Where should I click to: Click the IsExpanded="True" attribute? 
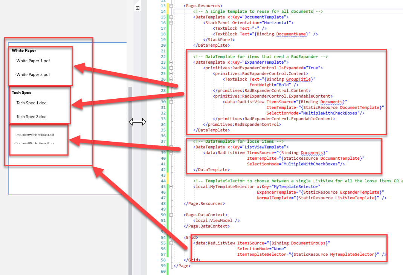pyautogui.click(x=299, y=68)
